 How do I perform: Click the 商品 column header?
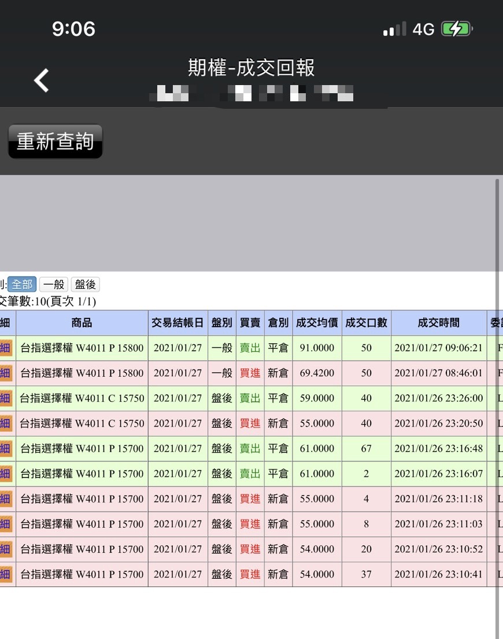(x=82, y=323)
